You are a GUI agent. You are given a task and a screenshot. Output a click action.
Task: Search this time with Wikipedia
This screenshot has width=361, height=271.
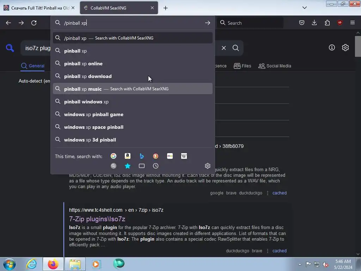tap(184, 156)
